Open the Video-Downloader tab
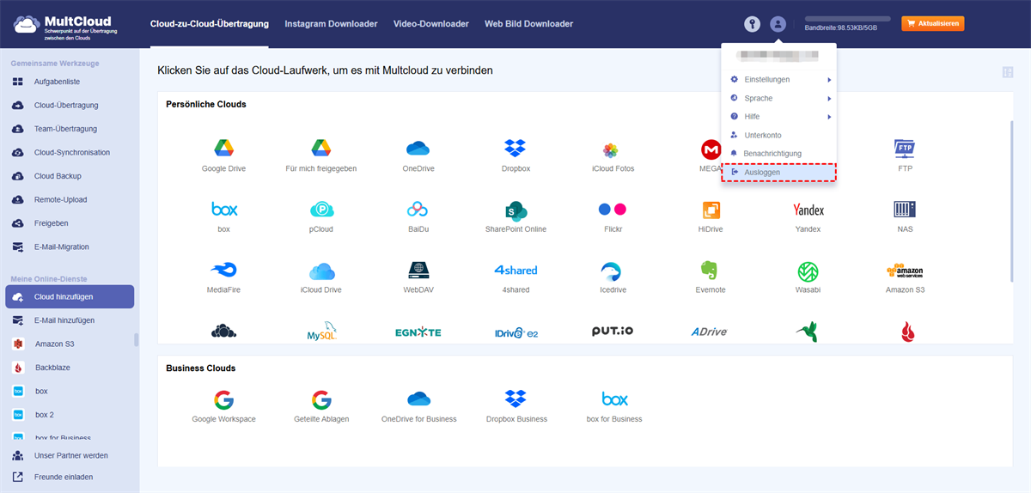The height and width of the screenshot is (493, 1031). (431, 24)
